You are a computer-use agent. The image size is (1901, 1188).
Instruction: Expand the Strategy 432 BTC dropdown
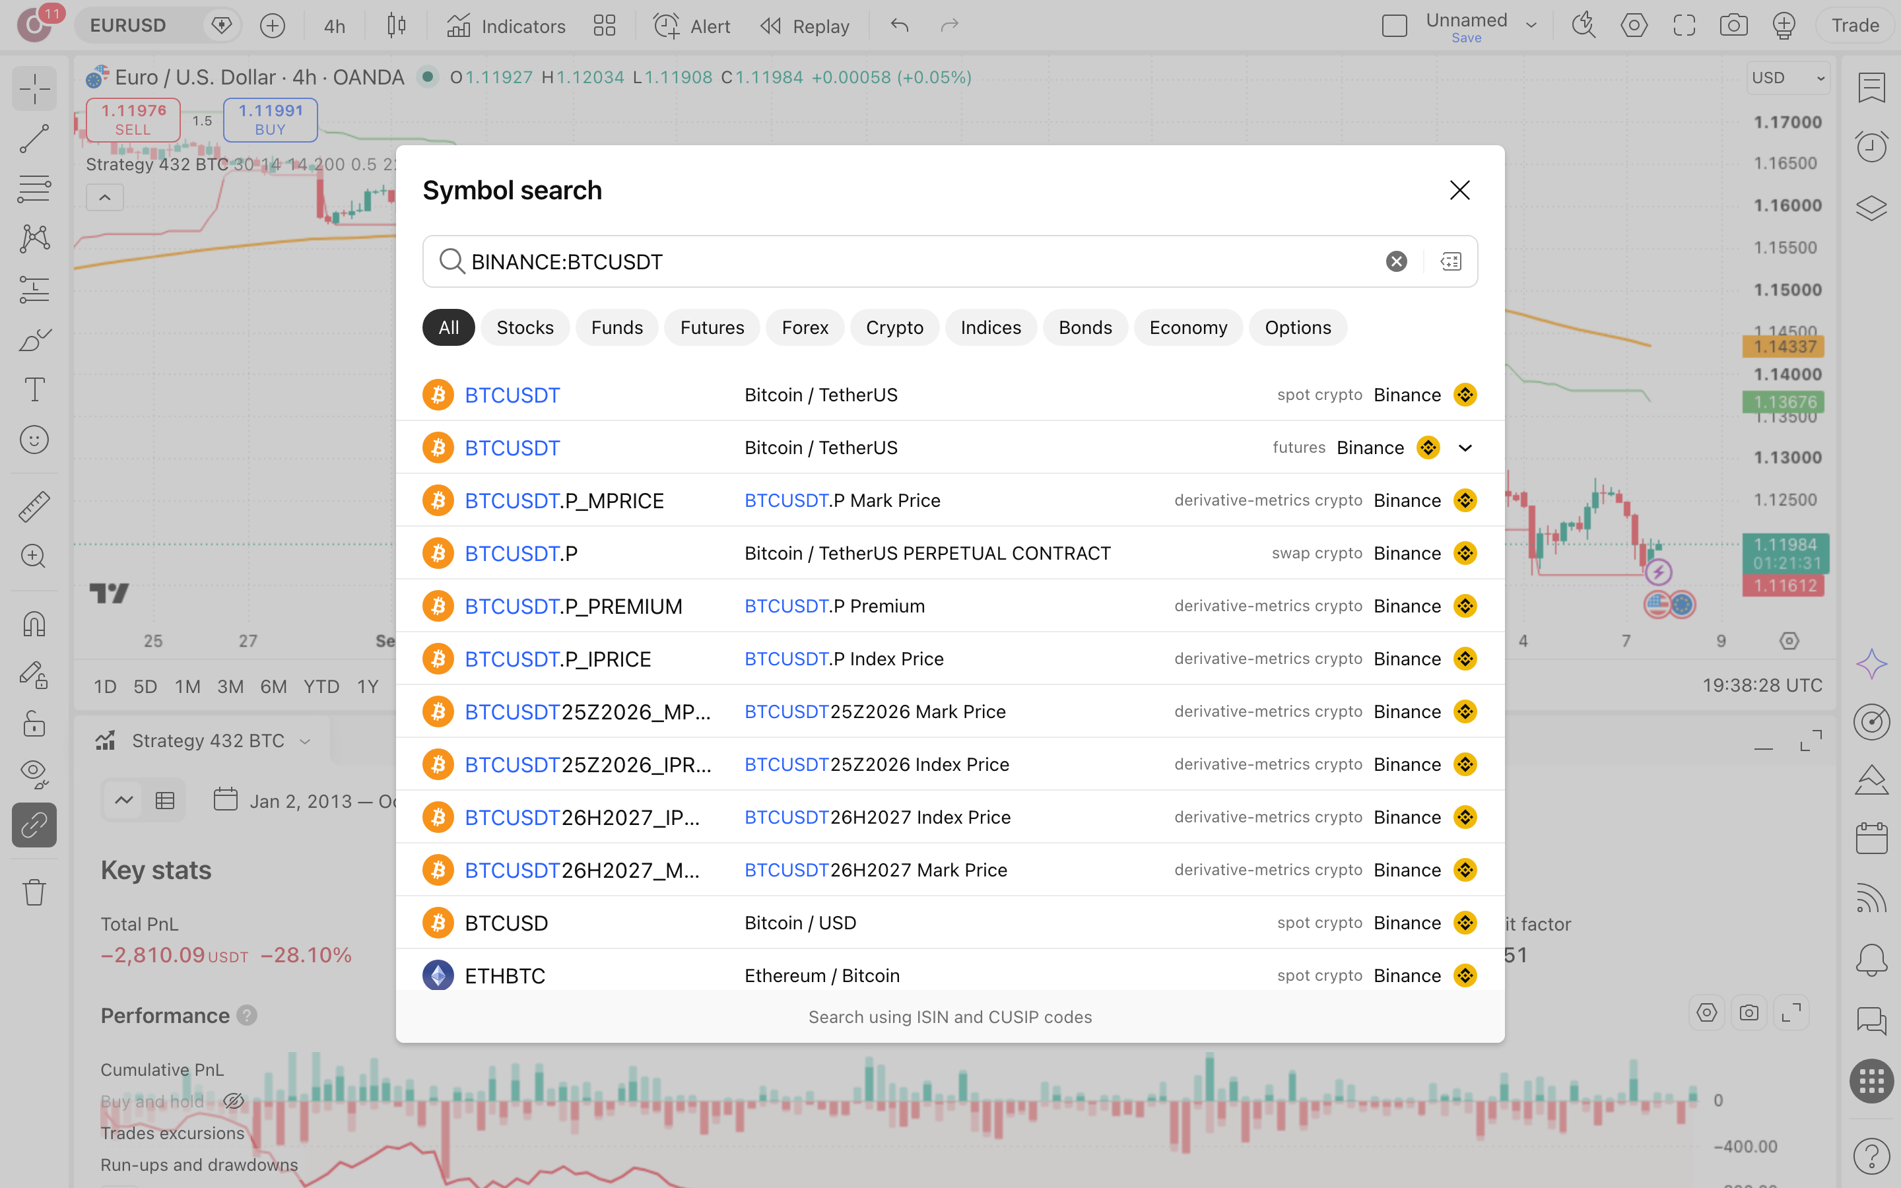click(305, 742)
